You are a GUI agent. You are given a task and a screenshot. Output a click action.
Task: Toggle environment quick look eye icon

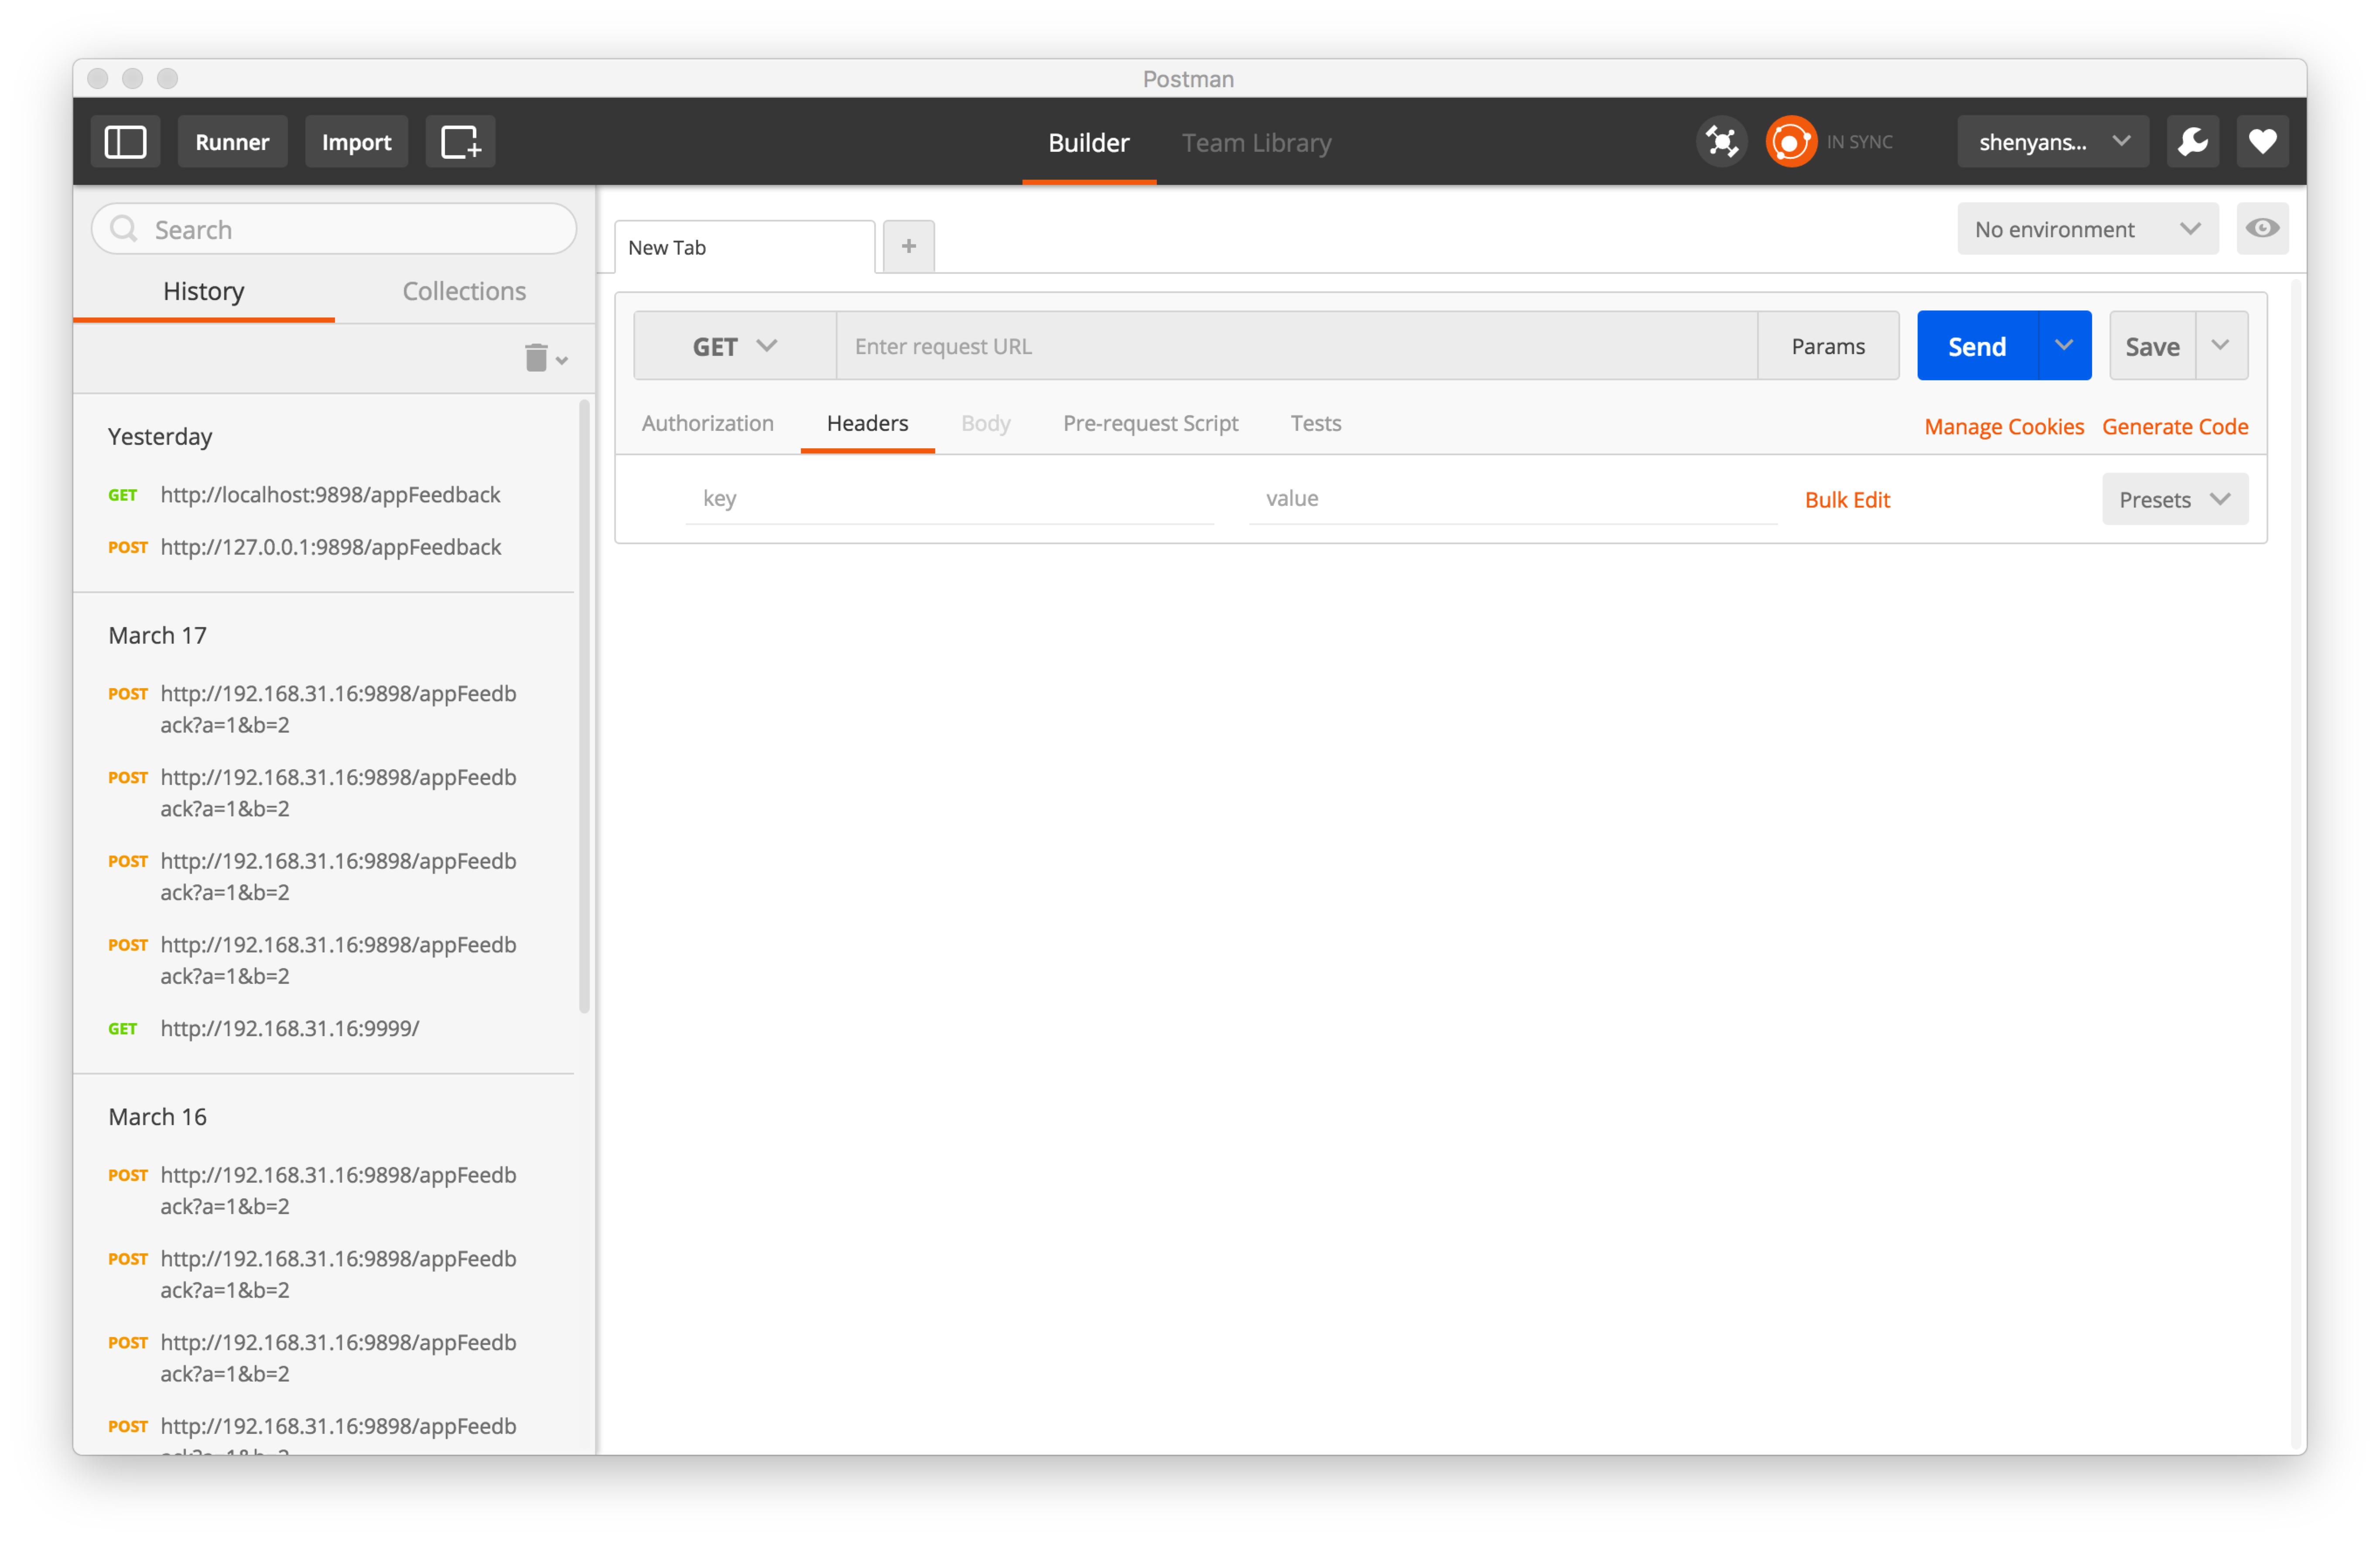(x=2262, y=229)
